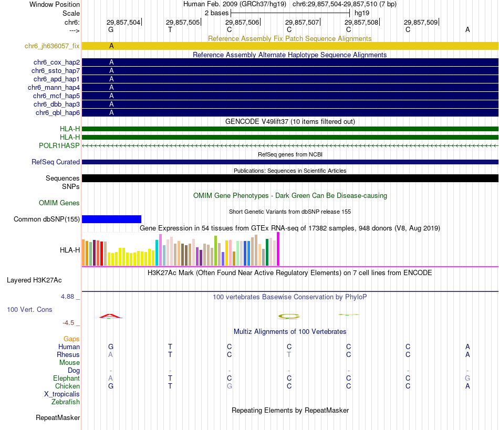Click the Rhesus T mismatch under 29,857,507
This screenshot has width=499, height=430.
point(289,354)
